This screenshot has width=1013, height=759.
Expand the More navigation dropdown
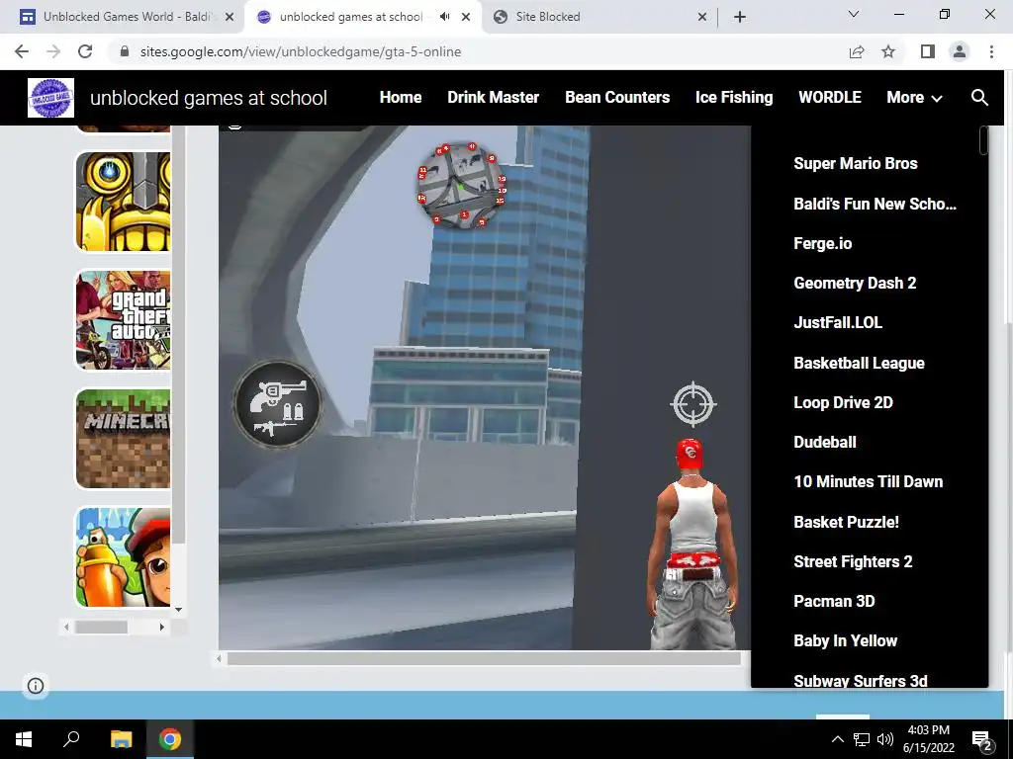914,98
